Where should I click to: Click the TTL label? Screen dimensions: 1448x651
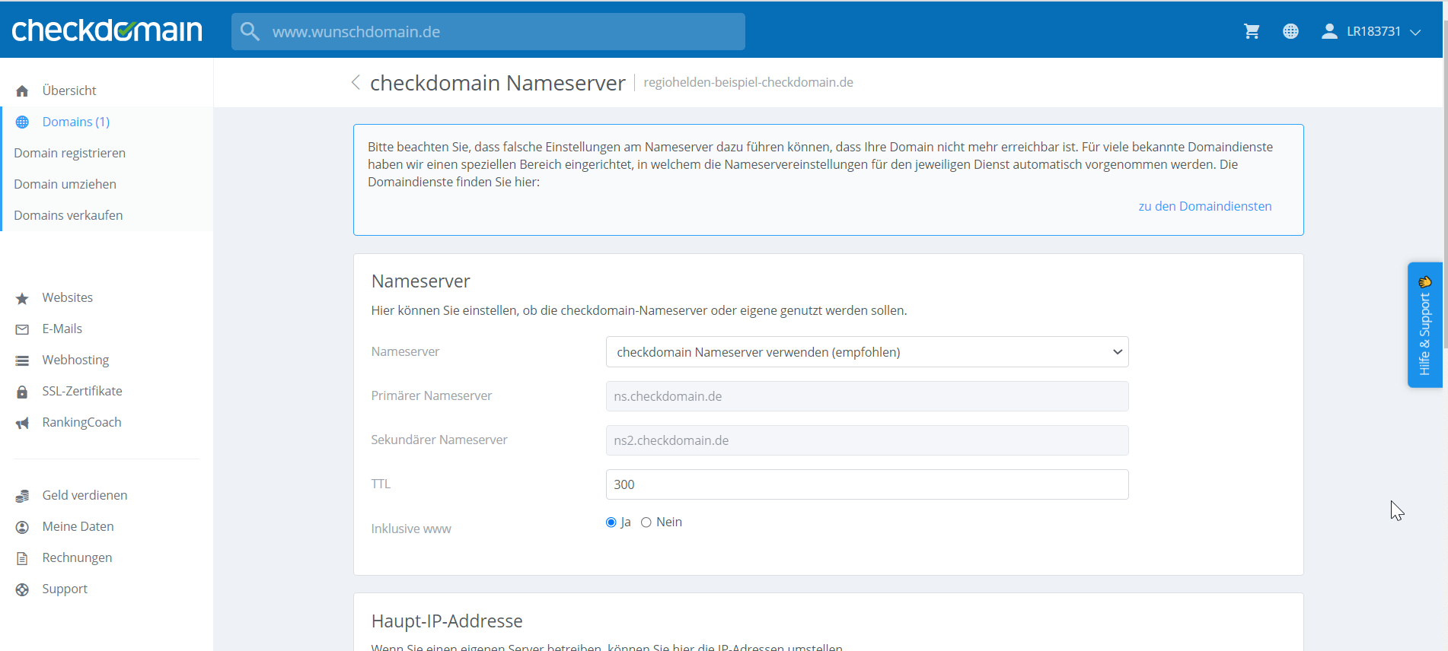[x=381, y=484]
